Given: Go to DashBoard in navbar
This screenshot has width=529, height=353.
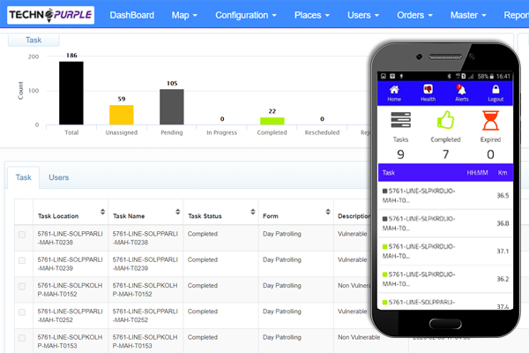Looking at the screenshot, I should 132,15.
